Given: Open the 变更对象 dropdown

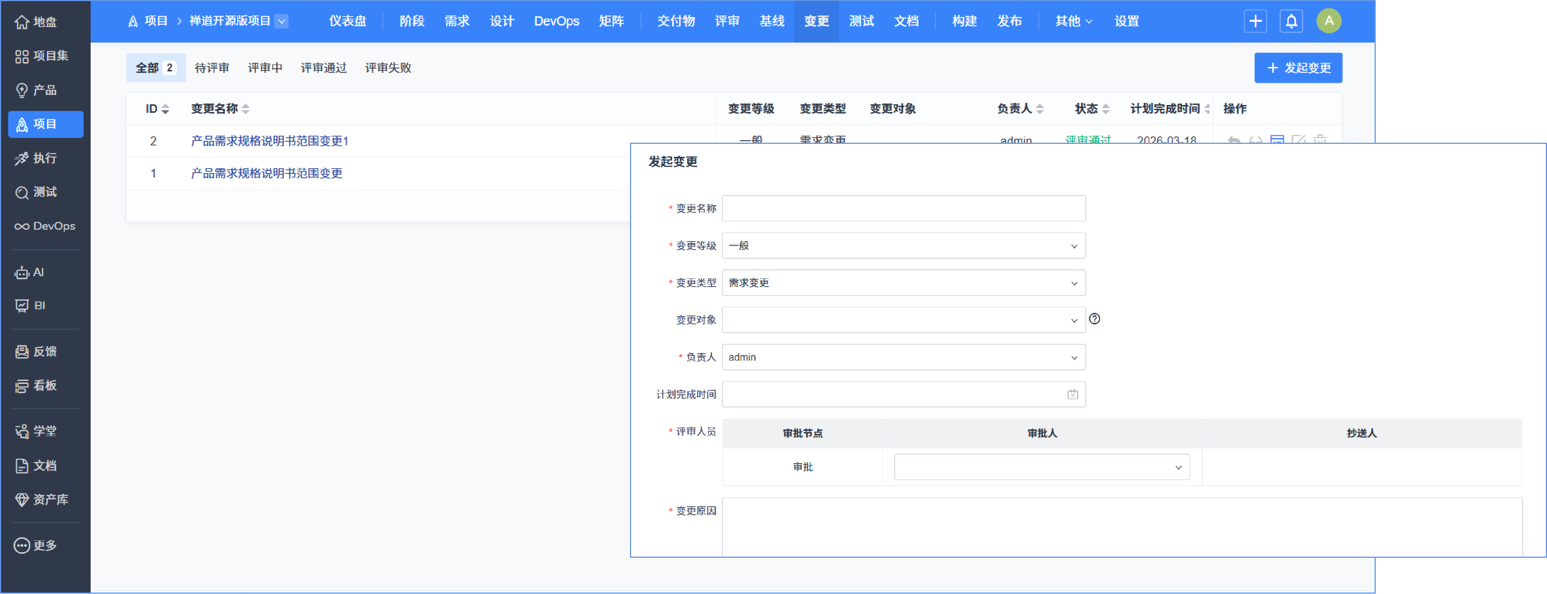Looking at the screenshot, I should click(x=903, y=320).
